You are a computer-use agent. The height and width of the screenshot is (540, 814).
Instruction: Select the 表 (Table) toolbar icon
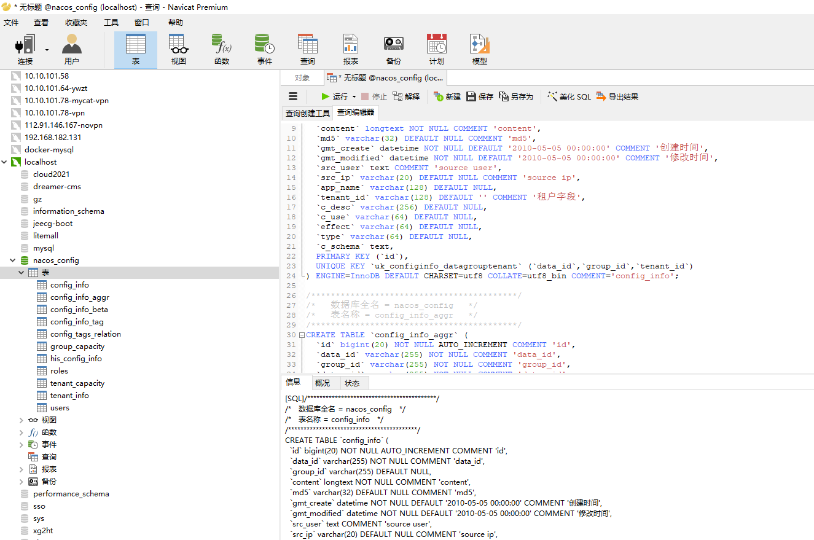136,50
